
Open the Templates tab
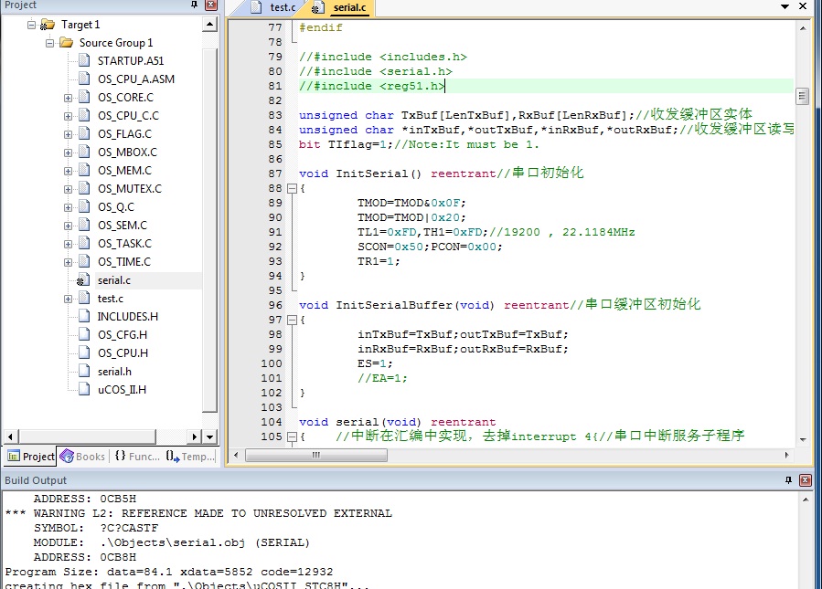click(191, 457)
